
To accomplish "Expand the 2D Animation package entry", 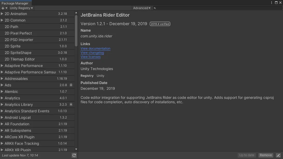I will tap(2, 14).
